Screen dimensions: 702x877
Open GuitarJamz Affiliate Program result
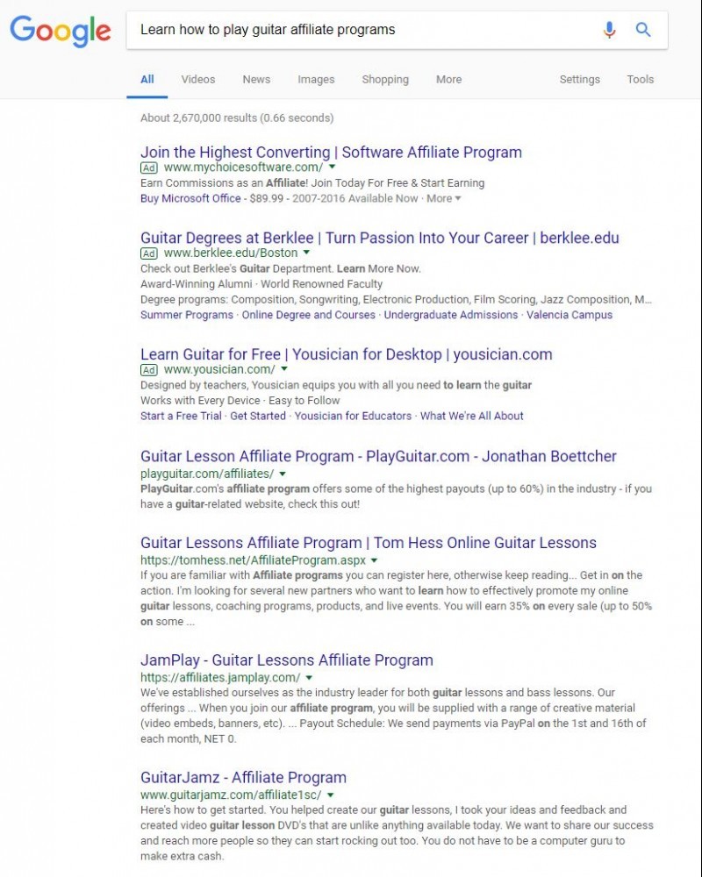(244, 777)
